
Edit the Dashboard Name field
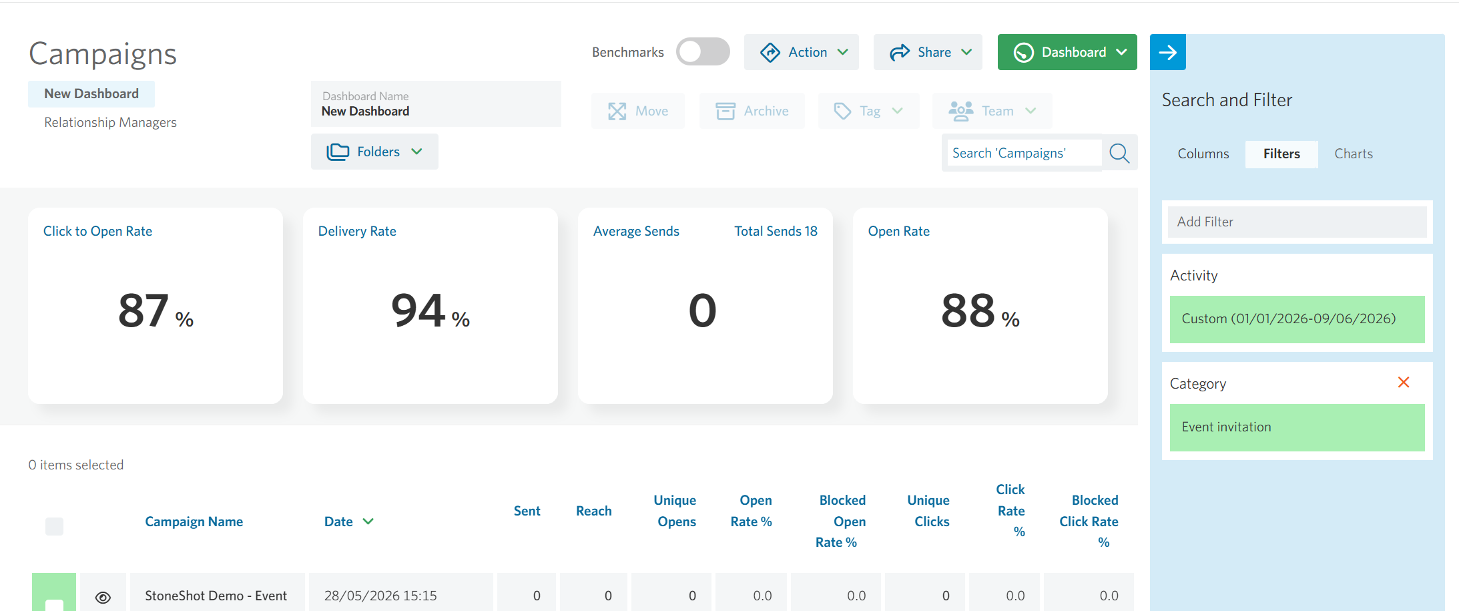coord(436,104)
